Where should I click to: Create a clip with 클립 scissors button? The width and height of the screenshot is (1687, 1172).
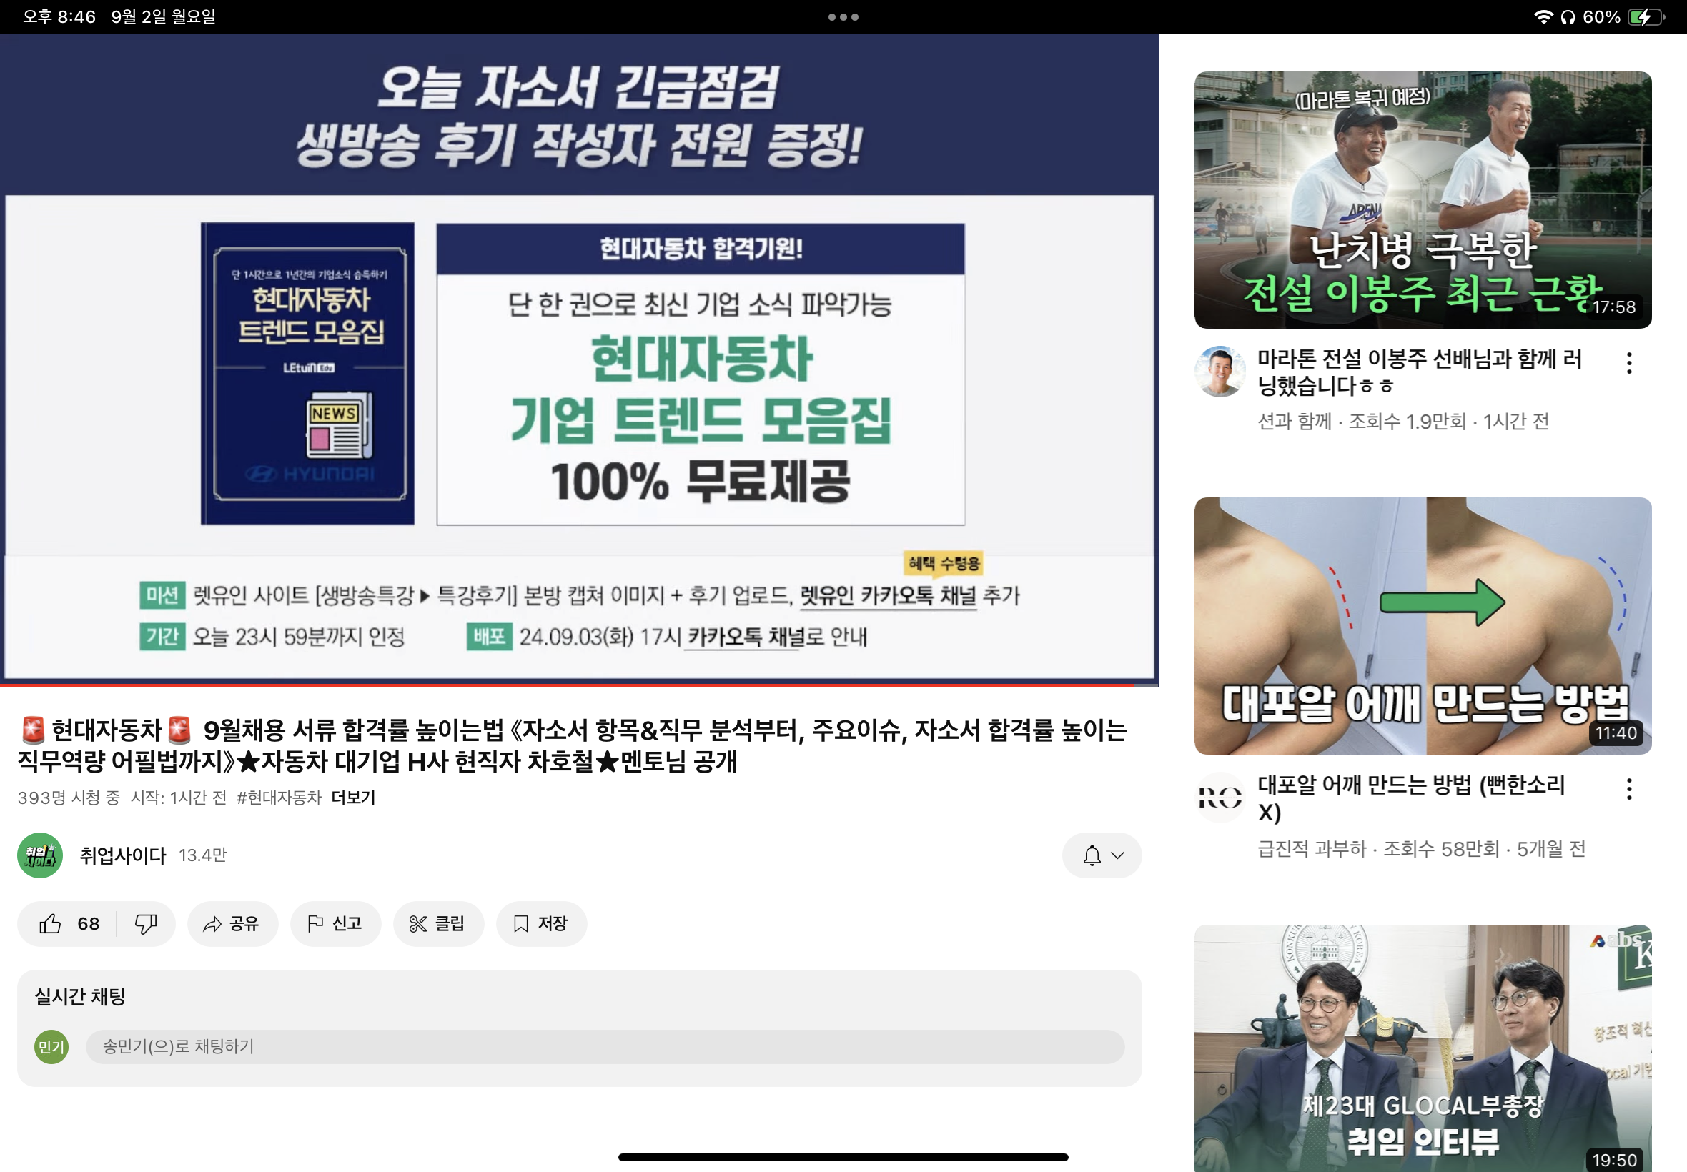pos(437,924)
